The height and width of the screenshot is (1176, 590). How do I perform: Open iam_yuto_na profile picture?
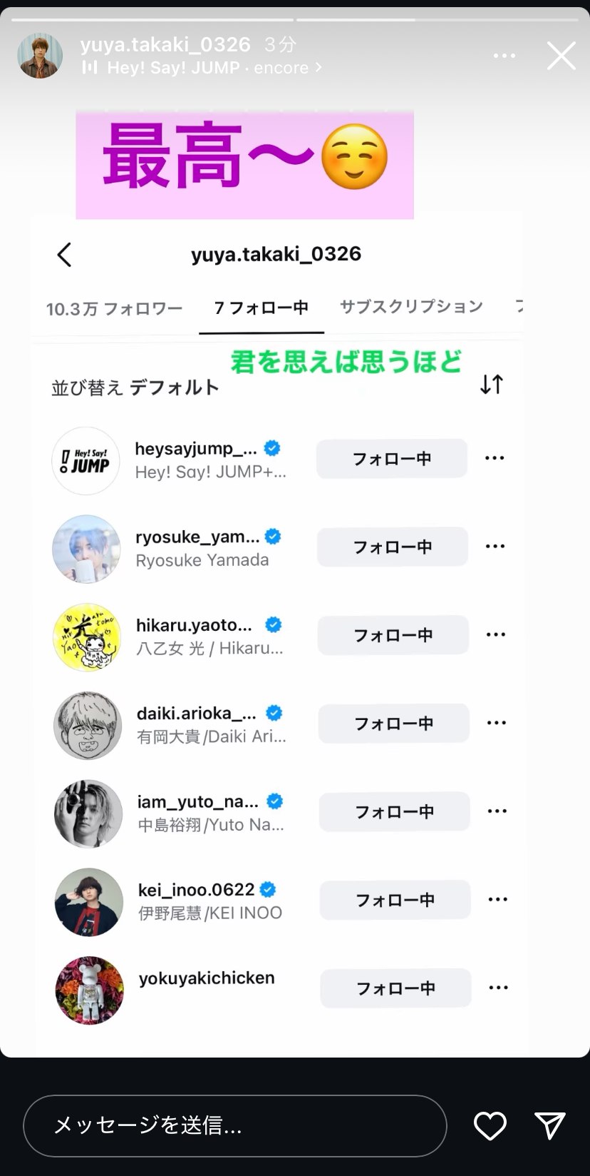(88, 813)
